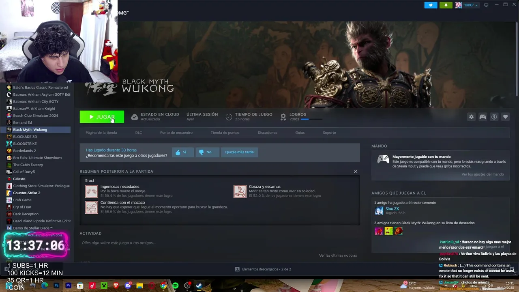Image resolution: width=519 pixels, height=292 pixels.
Task: Open the DLC tab
Action: (x=139, y=133)
